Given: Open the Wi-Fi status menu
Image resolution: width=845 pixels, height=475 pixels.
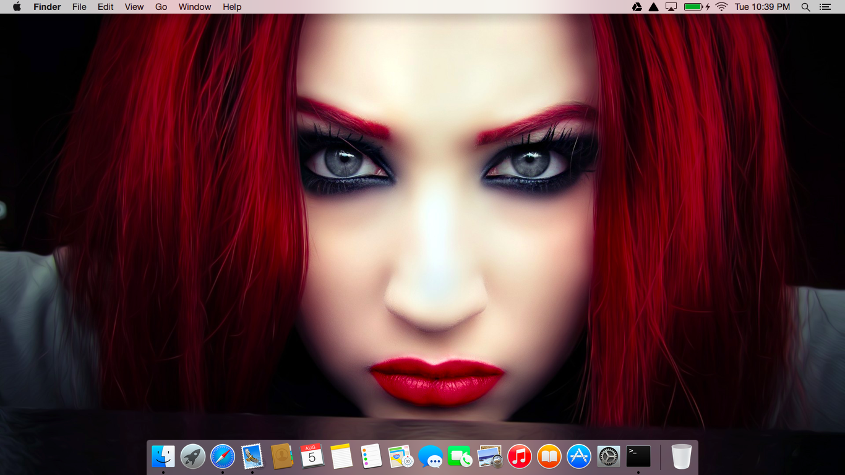Looking at the screenshot, I should pos(721,7).
